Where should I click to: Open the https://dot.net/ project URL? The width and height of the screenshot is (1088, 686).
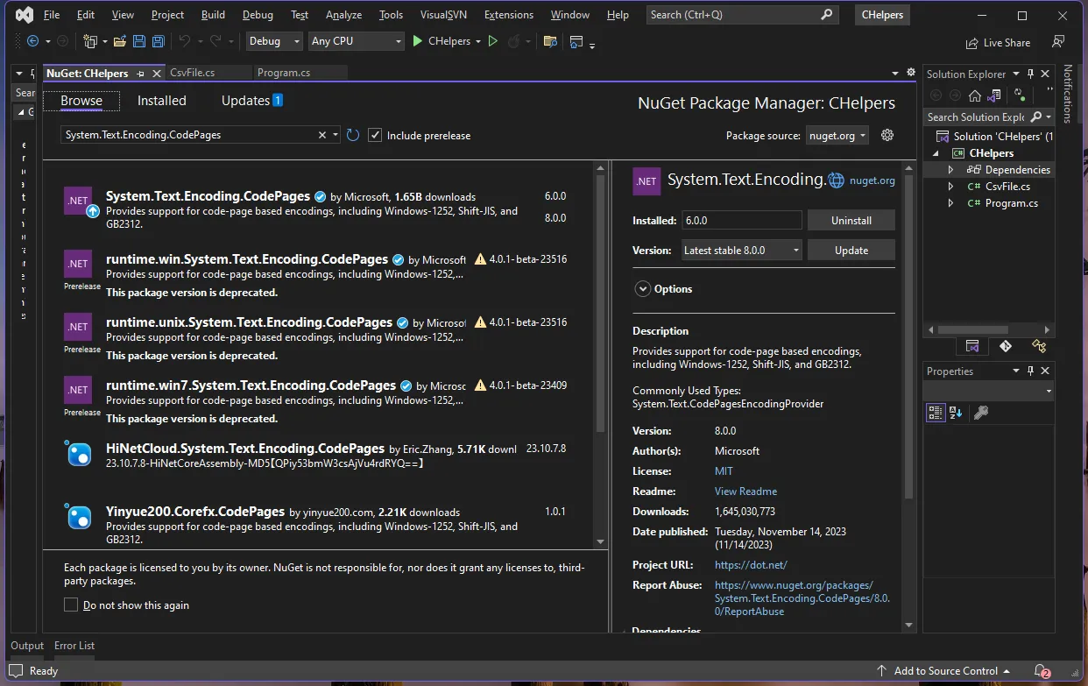pos(751,565)
